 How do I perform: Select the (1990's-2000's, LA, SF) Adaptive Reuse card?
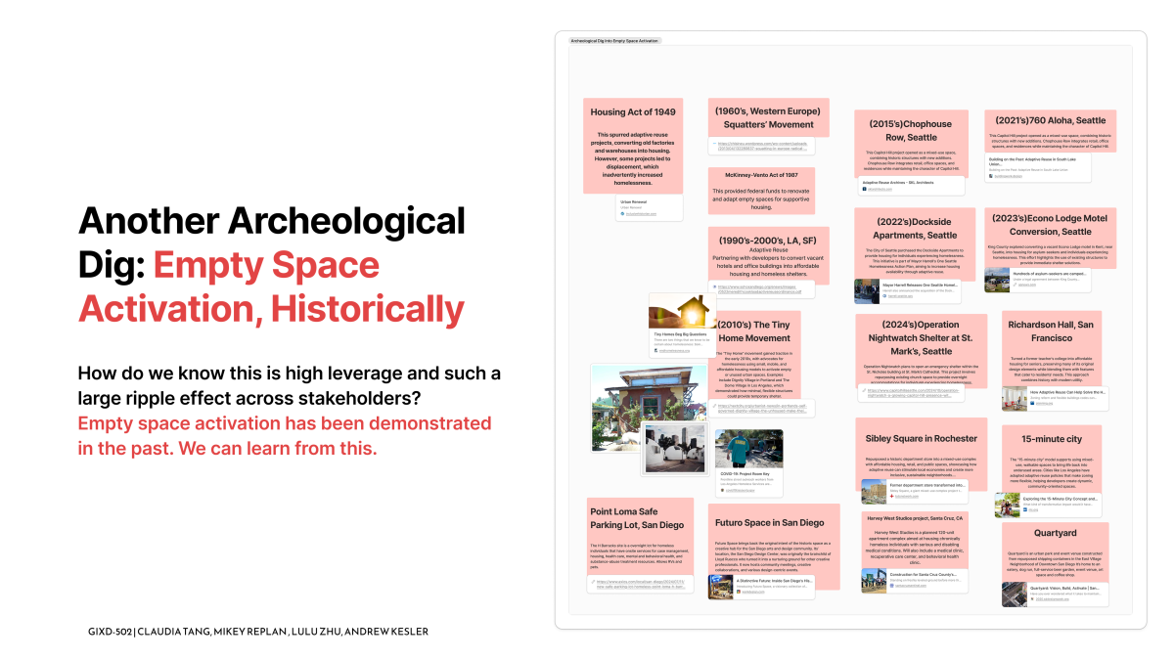[768, 255]
